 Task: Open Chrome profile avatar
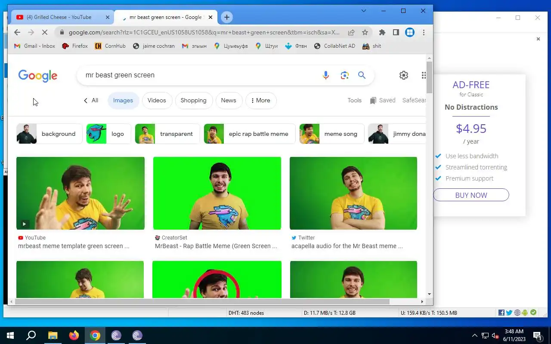pos(410,32)
